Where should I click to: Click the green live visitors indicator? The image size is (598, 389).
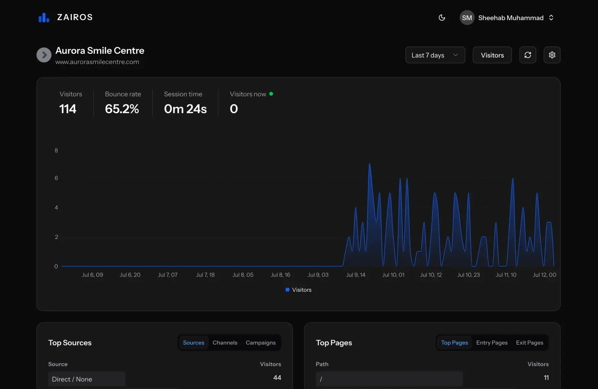coord(271,94)
